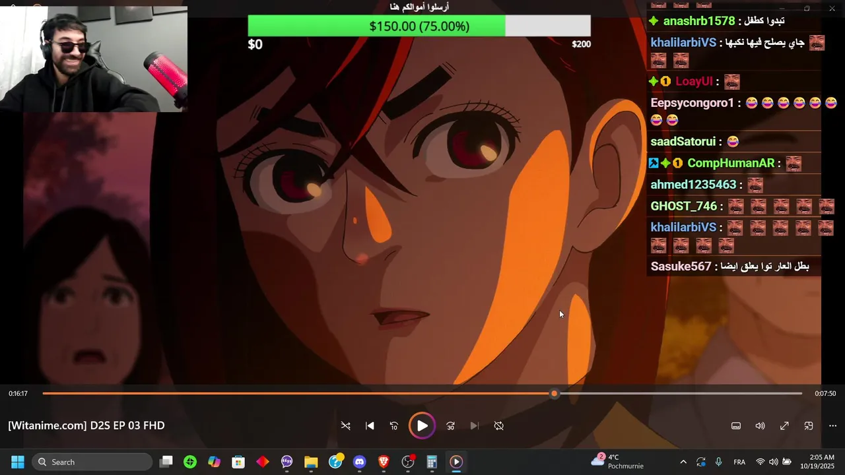This screenshot has width=845, height=475.
Task: Click saadSatorui username in chat
Action: pos(683,141)
